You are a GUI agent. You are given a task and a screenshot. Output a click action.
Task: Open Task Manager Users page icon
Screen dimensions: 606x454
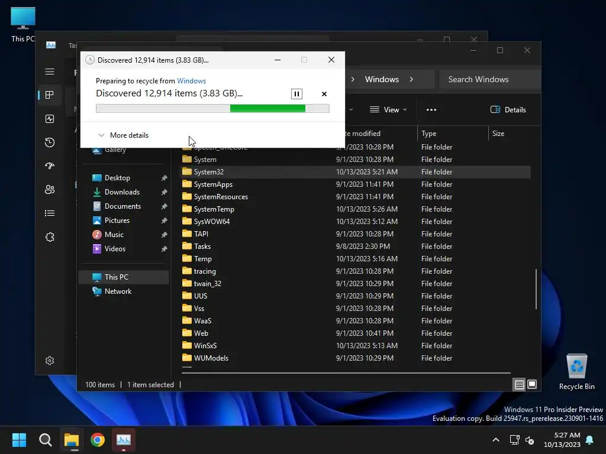coord(50,190)
